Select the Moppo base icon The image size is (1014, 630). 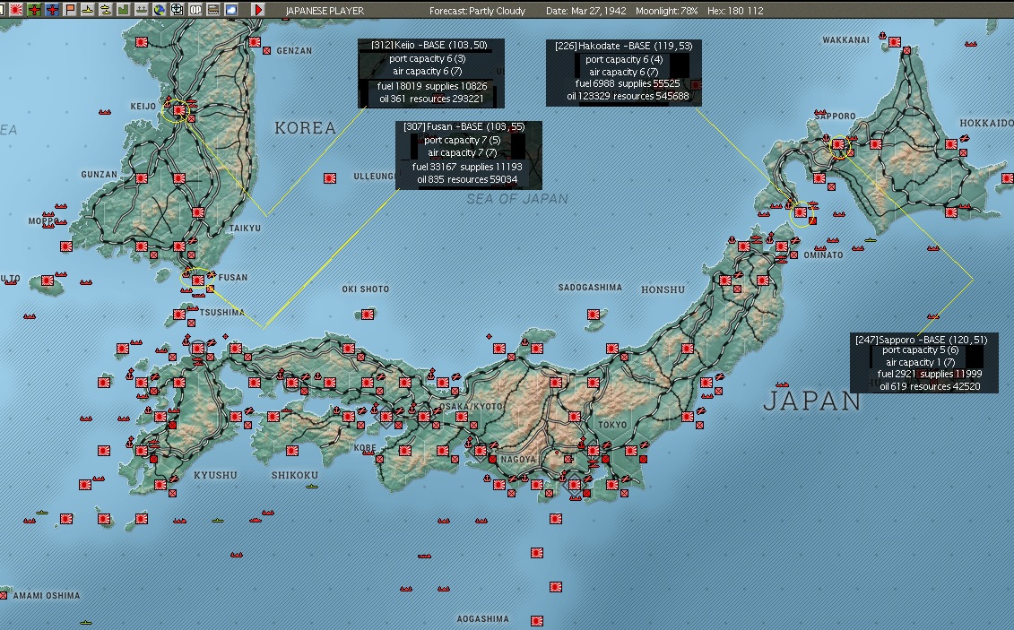pyautogui.click(x=66, y=246)
